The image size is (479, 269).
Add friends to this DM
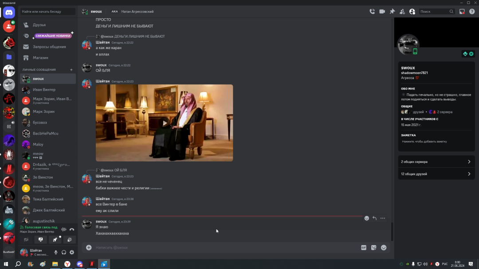402,12
